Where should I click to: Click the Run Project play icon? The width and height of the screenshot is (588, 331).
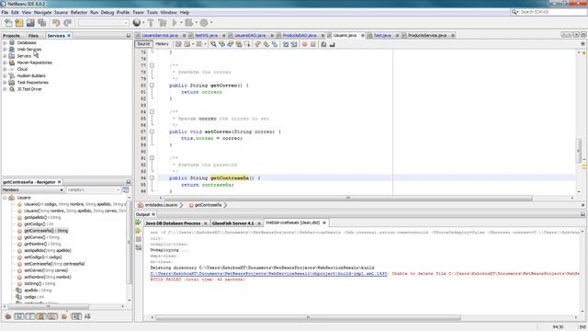[x=175, y=23]
